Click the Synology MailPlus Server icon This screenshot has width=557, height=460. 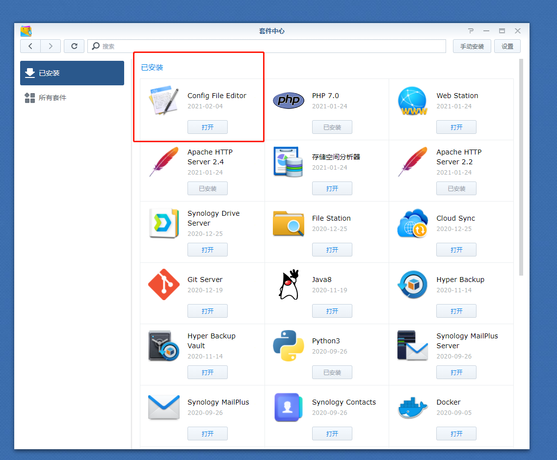(412, 346)
